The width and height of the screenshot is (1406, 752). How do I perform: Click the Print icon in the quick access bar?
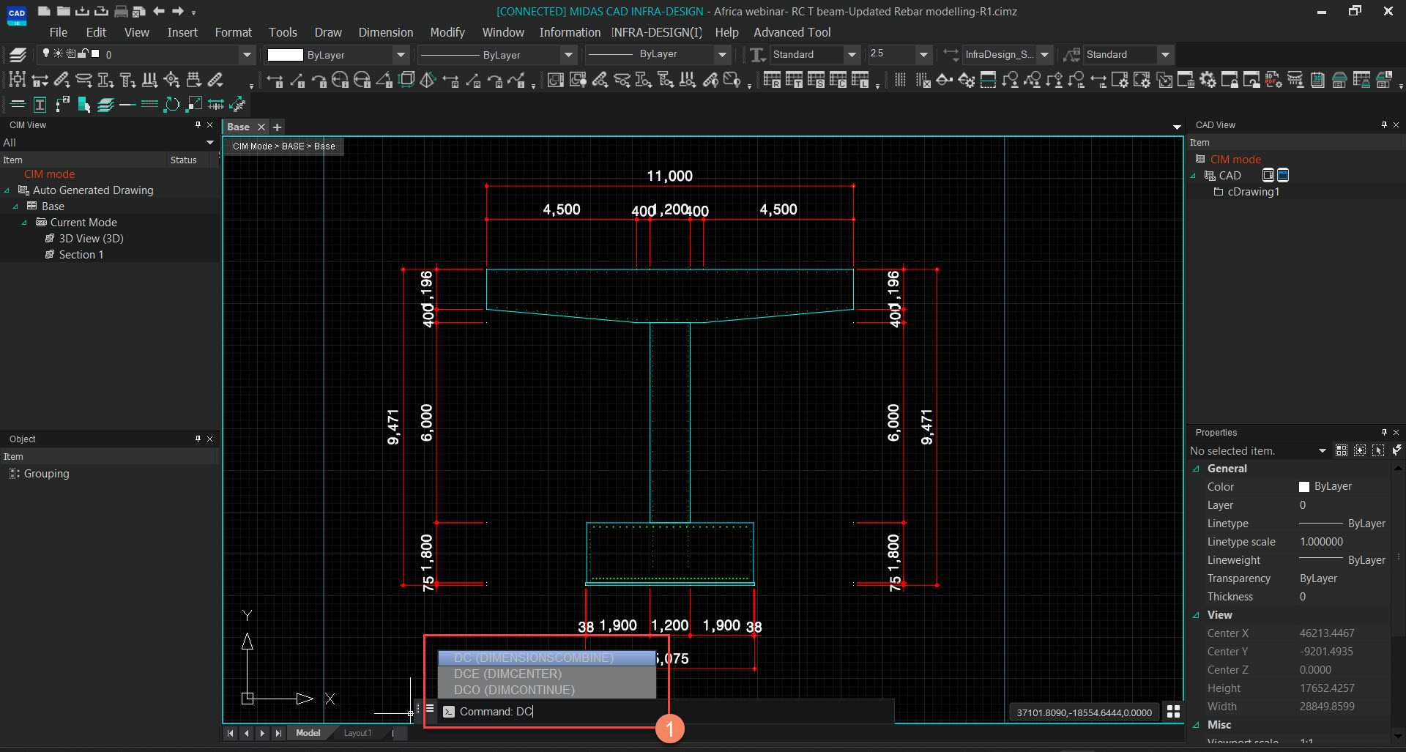pyautogui.click(x=122, y=11)
